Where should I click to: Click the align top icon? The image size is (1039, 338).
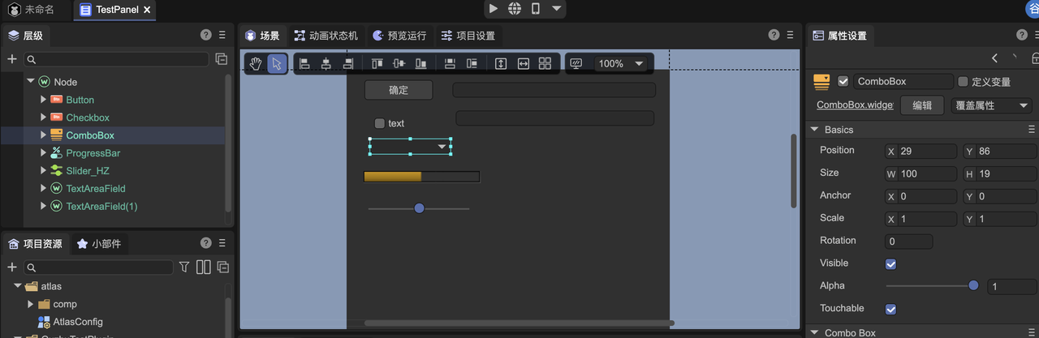click(377, 64)
